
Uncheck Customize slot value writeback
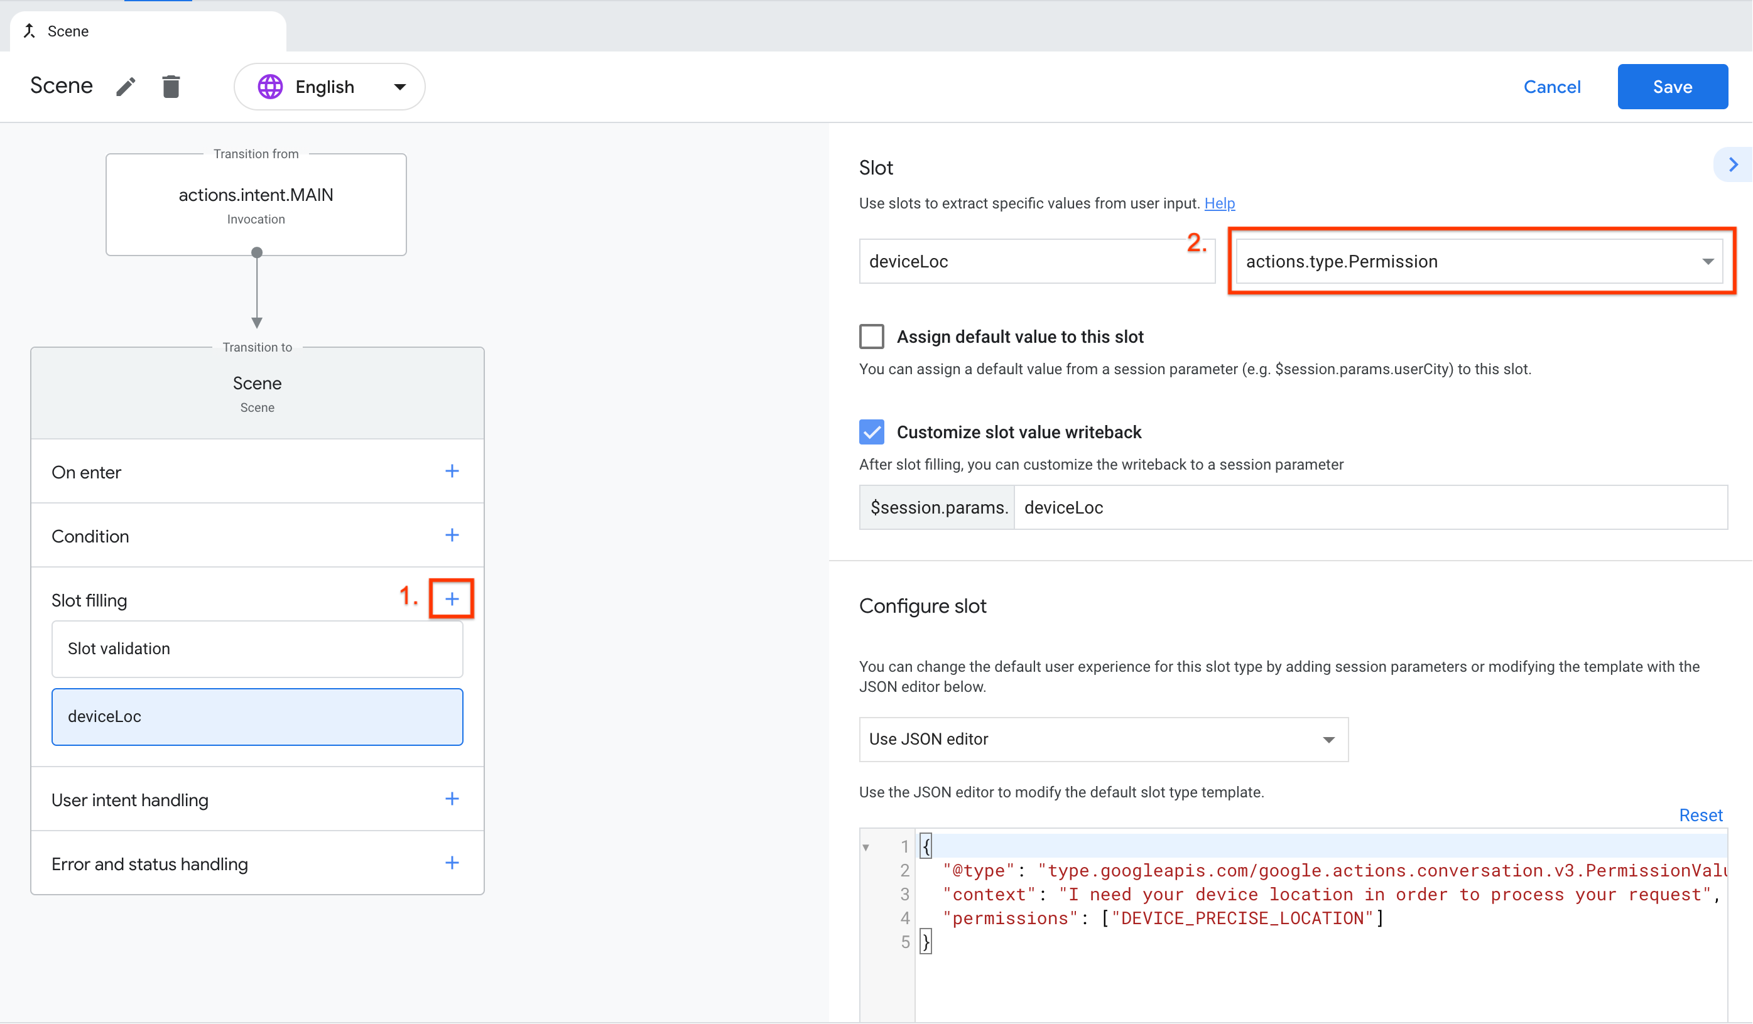tap(872, 432)
